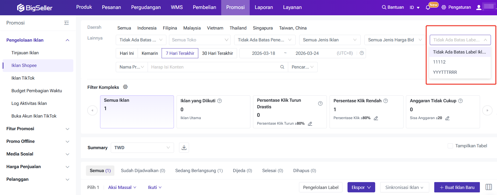Click the search magnifier in the content field
The width and height of the screenshot is (497, 195).
(282, 67)
